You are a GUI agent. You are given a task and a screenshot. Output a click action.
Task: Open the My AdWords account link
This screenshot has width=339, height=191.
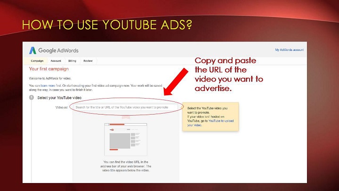click(289, 50)
